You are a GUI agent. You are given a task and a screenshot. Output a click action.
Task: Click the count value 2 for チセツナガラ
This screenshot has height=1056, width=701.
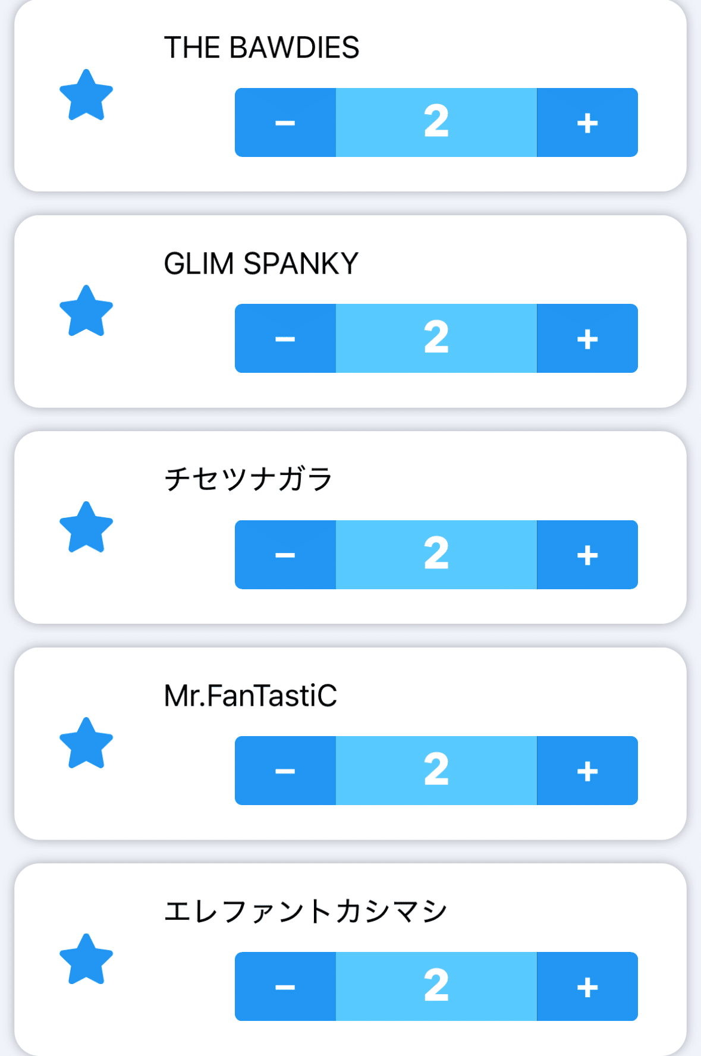(x=436, y=555)
